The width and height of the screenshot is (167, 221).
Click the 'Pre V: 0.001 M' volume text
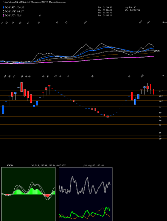pos(132,10)
